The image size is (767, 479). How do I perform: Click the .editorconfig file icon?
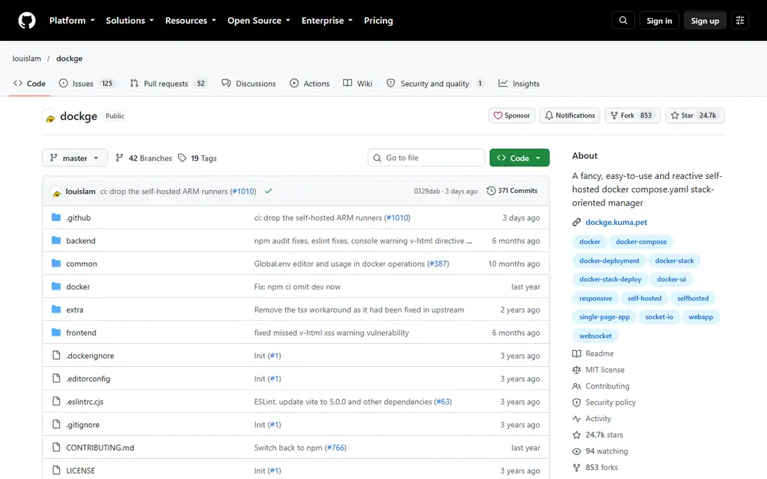56,378
